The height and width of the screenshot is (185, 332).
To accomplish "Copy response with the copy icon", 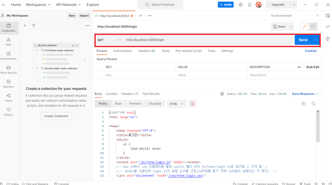I will (304, 104).
